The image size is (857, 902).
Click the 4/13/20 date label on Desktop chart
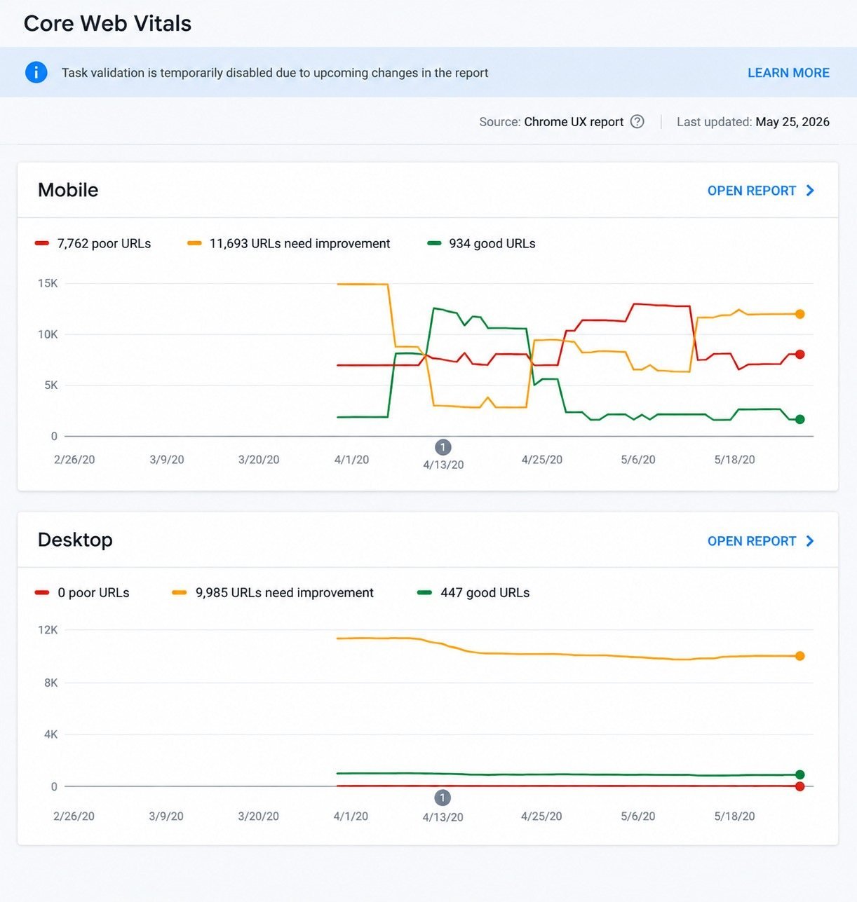[443, 817]
